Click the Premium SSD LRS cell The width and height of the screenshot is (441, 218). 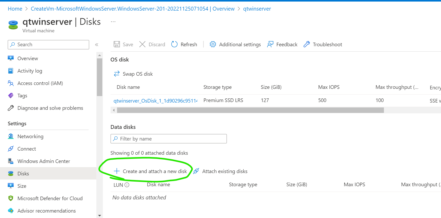[223, 100]
